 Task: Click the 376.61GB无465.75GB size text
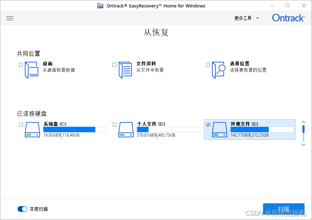coord(156,135)
